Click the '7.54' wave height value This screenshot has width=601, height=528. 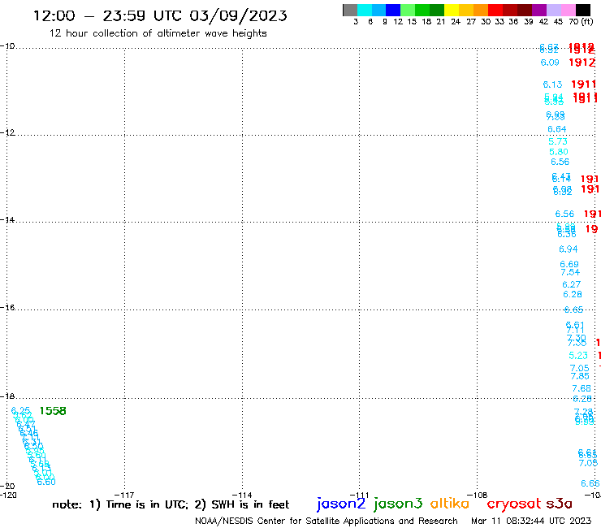click(570, 272)
